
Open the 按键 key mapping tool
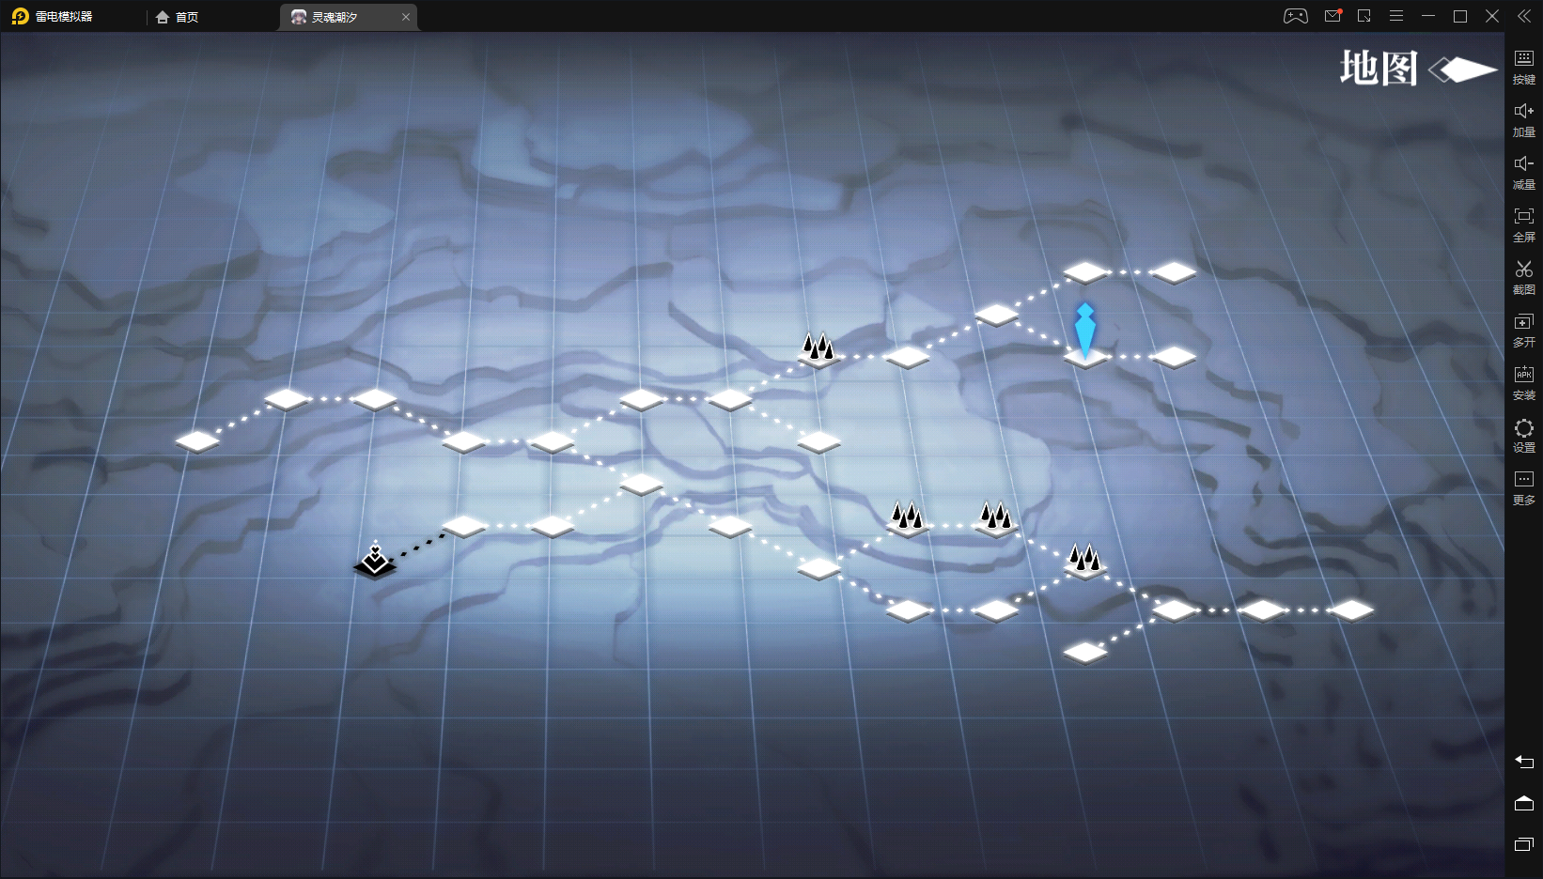pyautogui.click(x=1524, y=67)
